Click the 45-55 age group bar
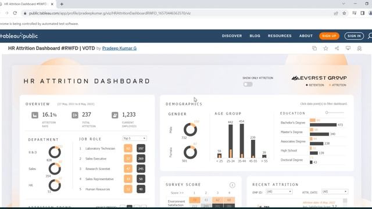The height and width of the screenshot is (209, 372). [x=253, y=149]
